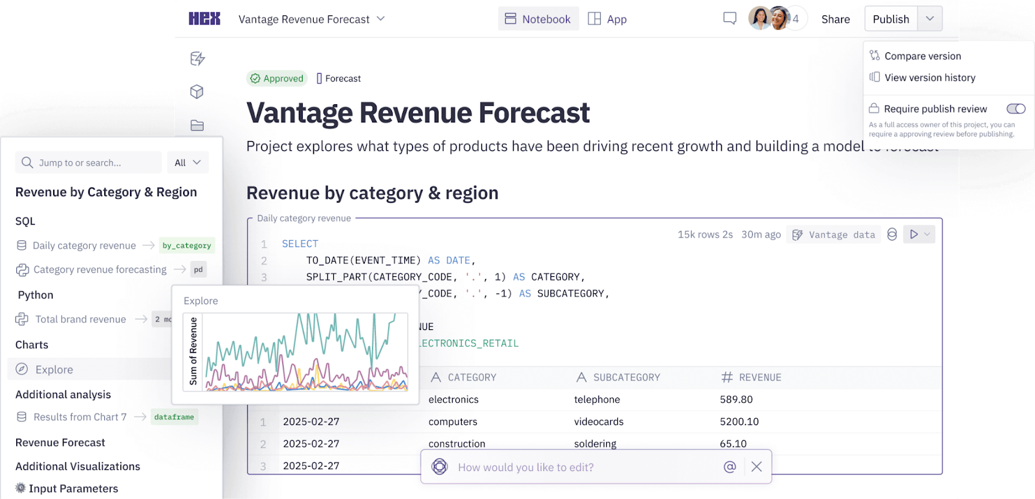Click the Vantage data connection badge
This screenshot has width=1035, height=499.
click(834, 234)
